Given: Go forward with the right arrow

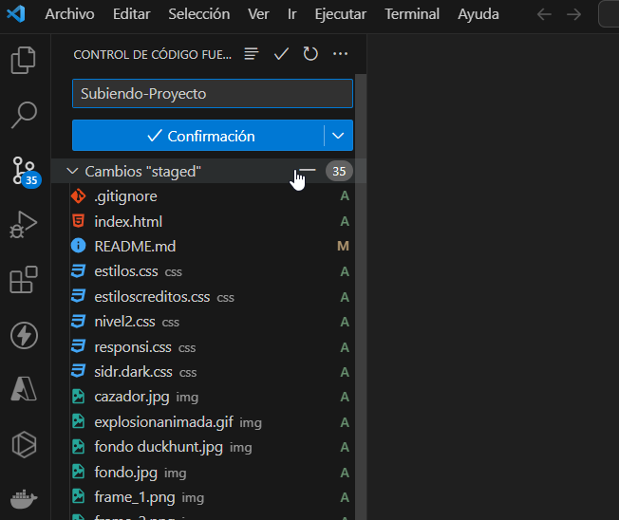Looking at the screenshot, I should [573, 14].
